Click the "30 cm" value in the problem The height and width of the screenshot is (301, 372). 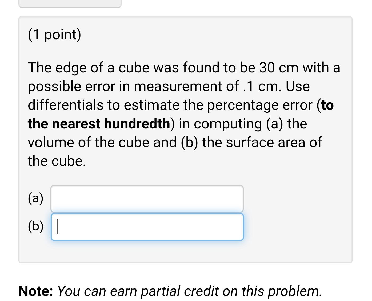279,67
